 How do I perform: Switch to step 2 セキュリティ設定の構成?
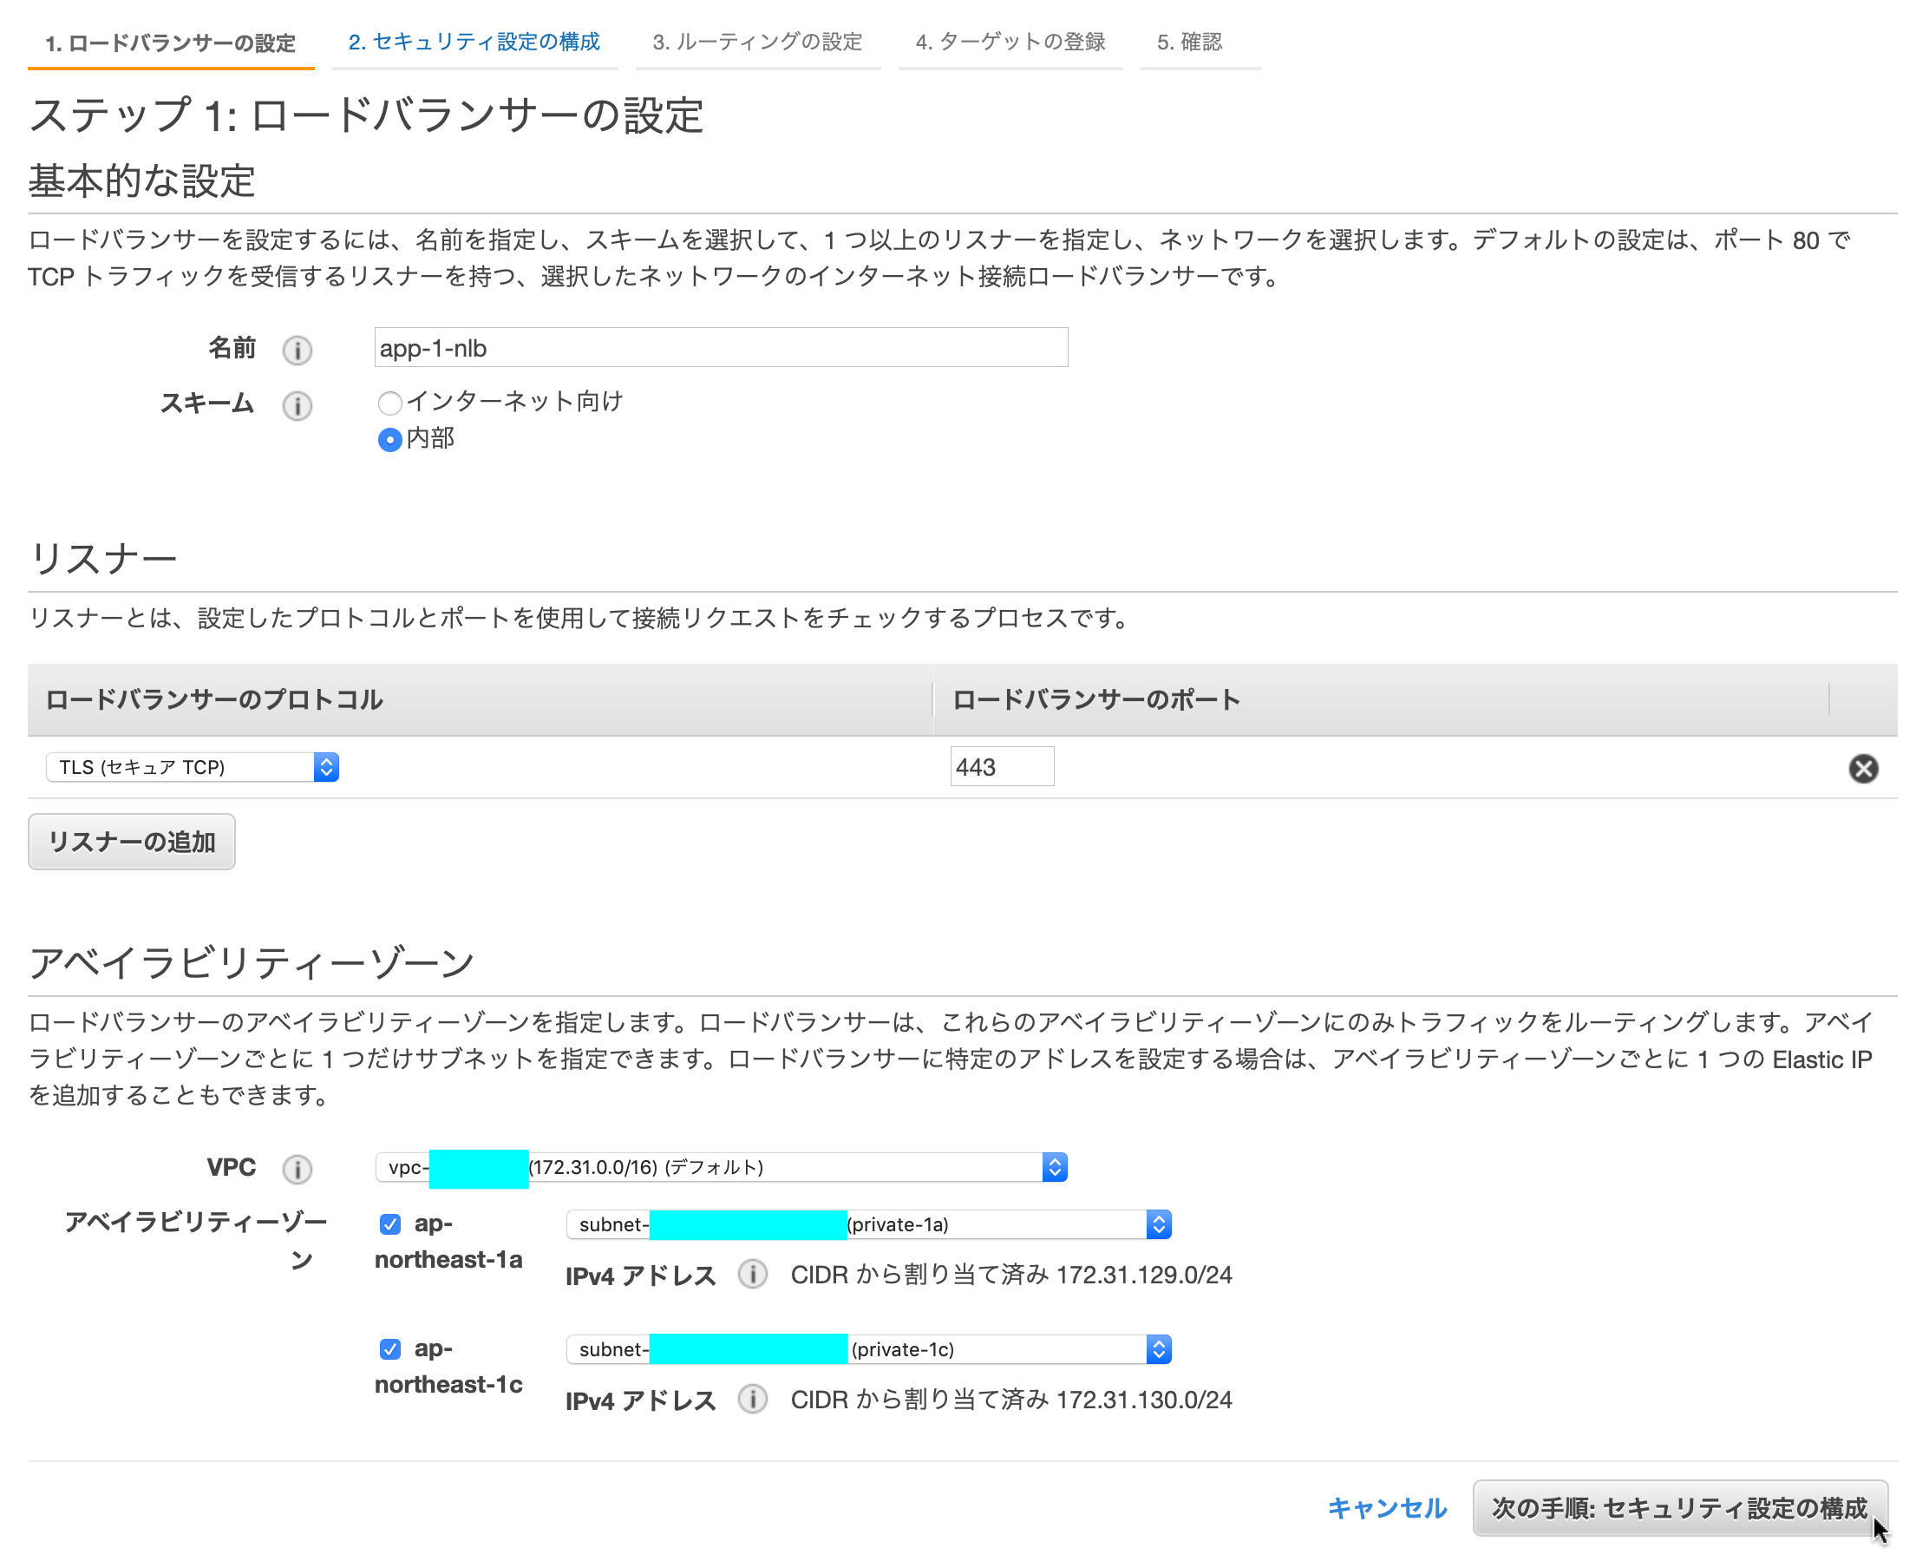coord(474,42)
